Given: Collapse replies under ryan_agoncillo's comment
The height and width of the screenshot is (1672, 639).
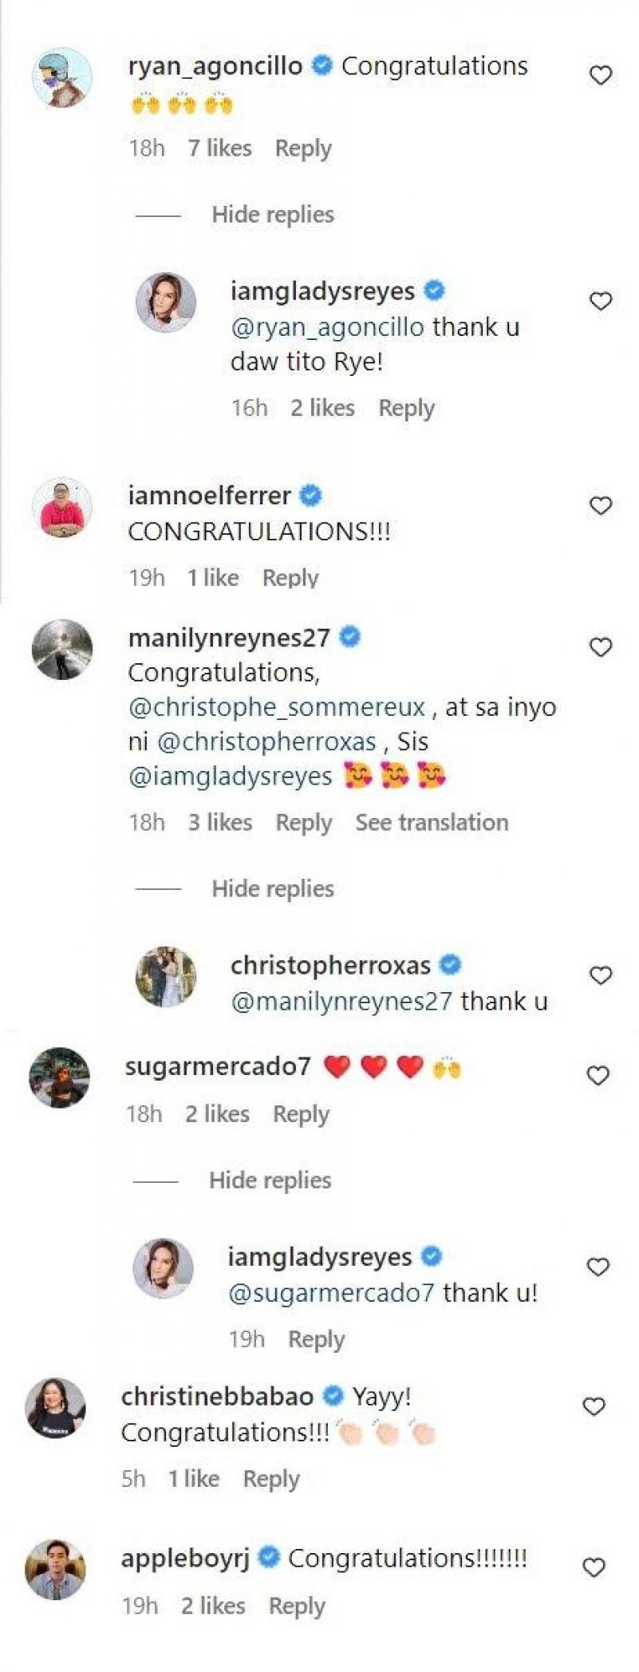Looking at the screenshot, I should (272, 215).
